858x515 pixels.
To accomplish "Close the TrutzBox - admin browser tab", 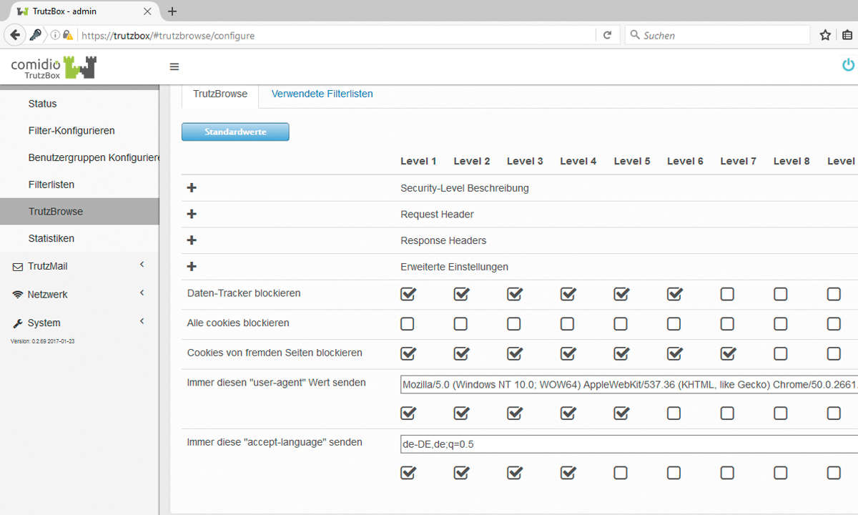I will 147,11.
